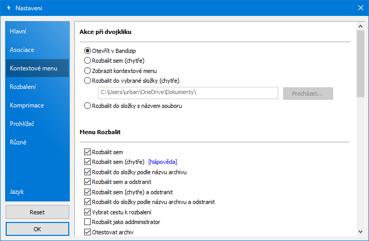Confirm settings with the OK button
This screenshot has height=241, width=369.
coord(37,229)
